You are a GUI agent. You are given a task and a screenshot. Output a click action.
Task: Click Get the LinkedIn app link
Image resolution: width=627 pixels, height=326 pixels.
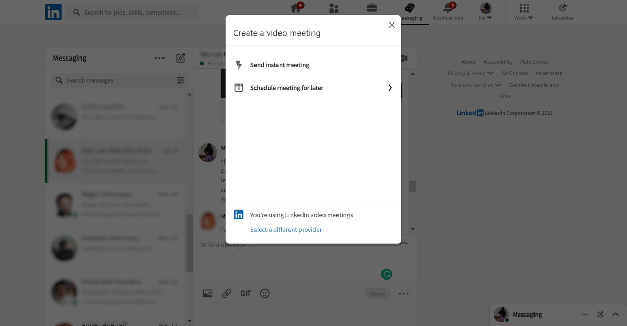[534, 85]
